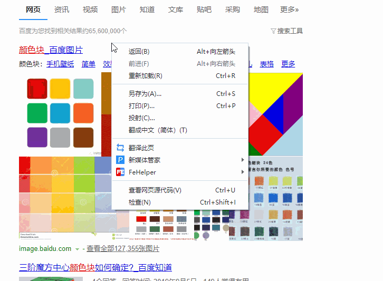This screenshot has width=383, height=281.
Task: Follow the 表格 filter link
Action: click(x=266, y=64)
